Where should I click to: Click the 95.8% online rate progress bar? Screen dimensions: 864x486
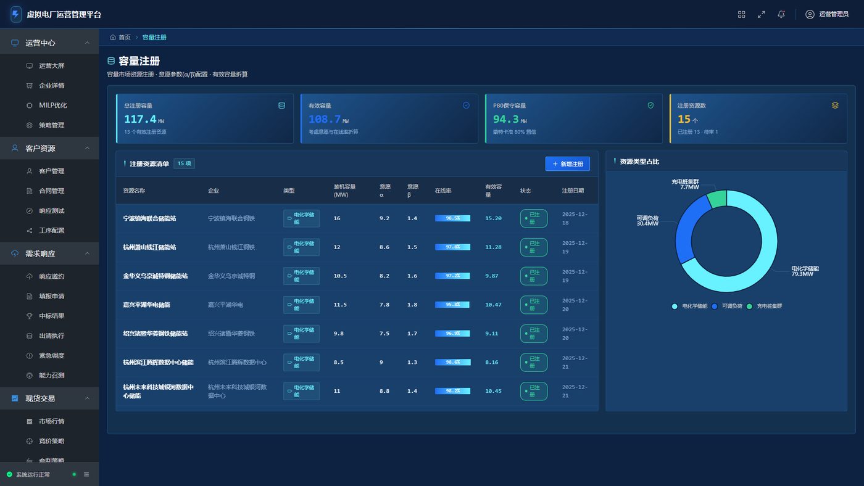(x=452, y=305)
